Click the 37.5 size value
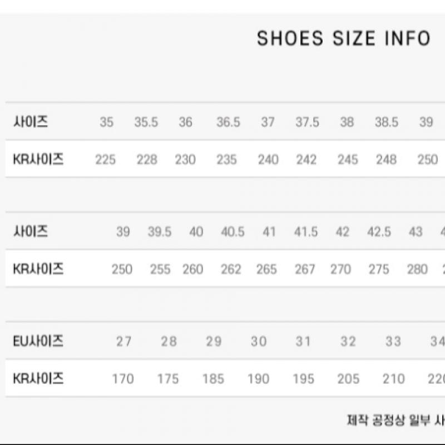The image size is (445, 445). tap(307, 122)
